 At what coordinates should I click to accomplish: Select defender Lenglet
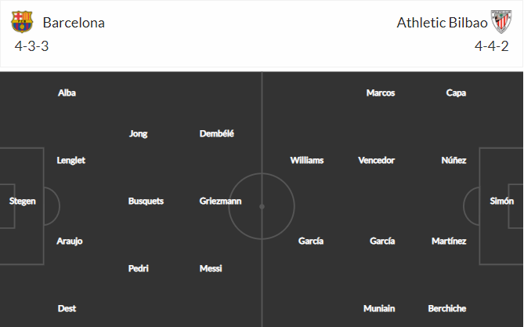(71, 161)
